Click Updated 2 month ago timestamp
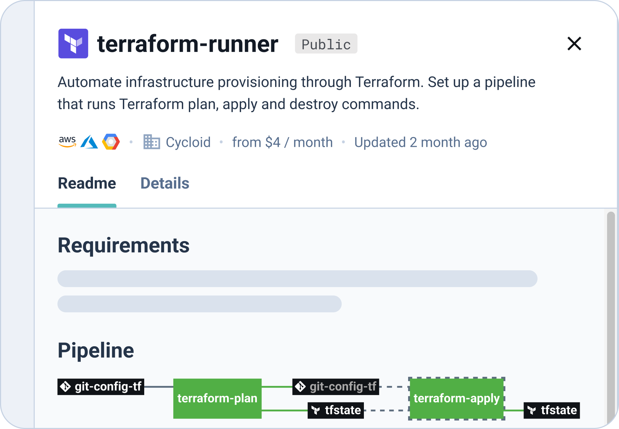This screenshot has width=619, height=429. tap(420, 142)
